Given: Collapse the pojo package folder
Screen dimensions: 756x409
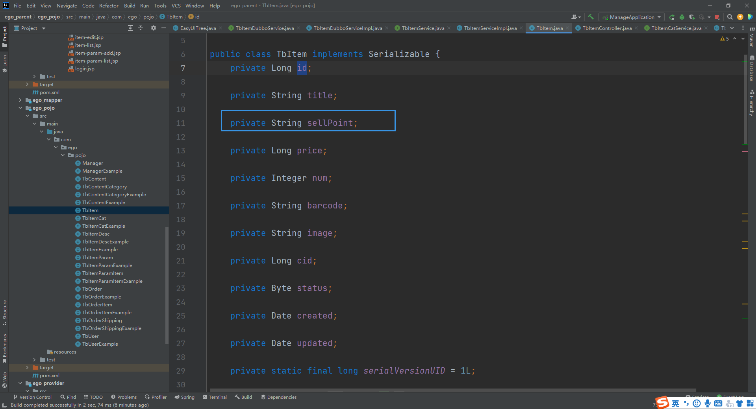Looking at the screenshot, I should pyautogui.click(x=63, y=155).
